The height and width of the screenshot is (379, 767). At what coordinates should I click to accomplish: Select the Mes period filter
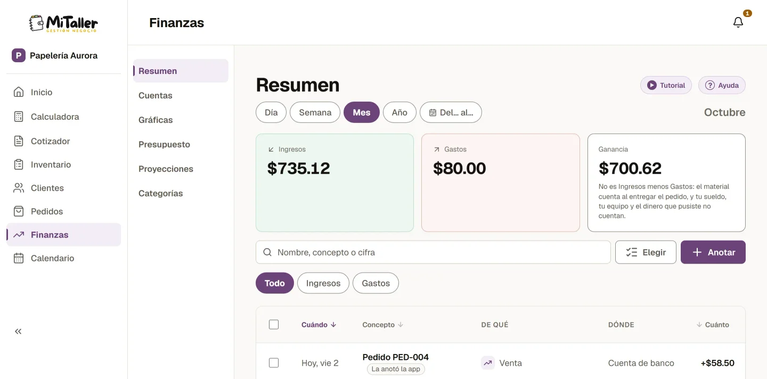click(362, 112)
